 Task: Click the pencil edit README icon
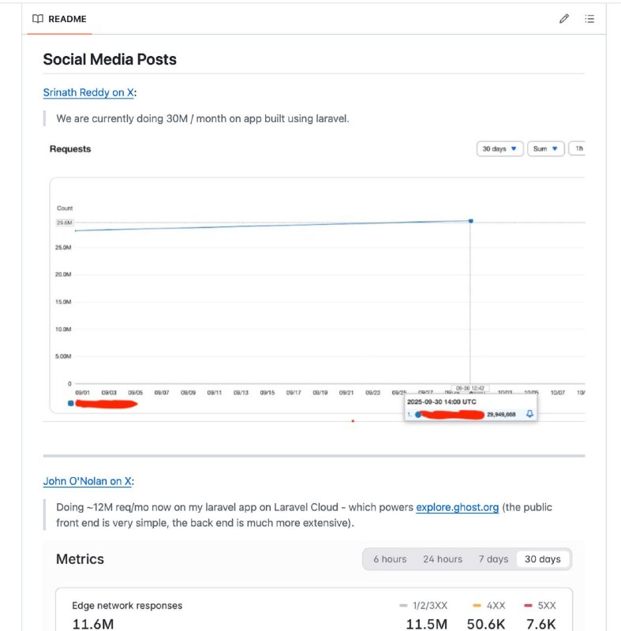(563, 19)
